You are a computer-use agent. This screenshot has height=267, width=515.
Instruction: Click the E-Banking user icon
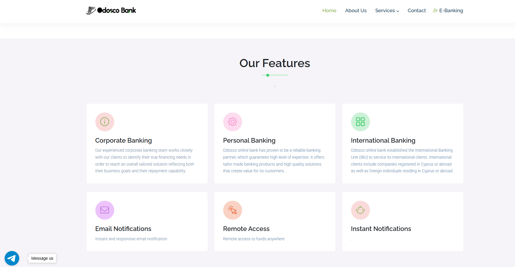pyautogui.click(x=435, y=10)
